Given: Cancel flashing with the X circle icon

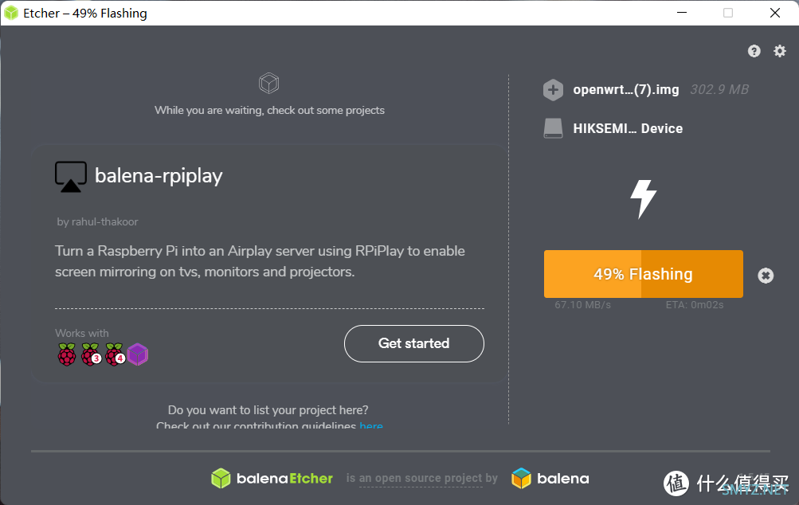Looking at the screenshot, I should [x=766, y=276].
